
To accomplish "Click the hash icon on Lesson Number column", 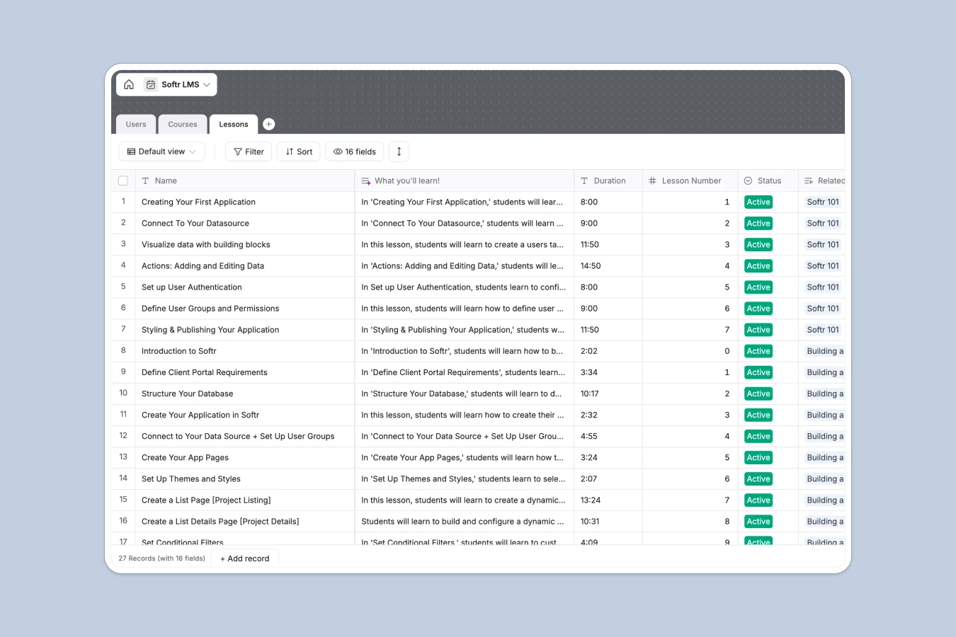I will coord(652,180).
